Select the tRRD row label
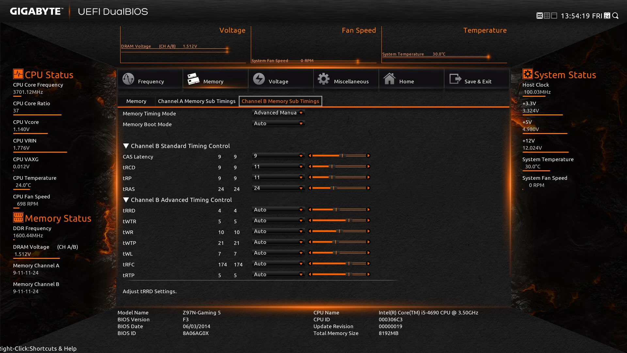This screenshot has width=627, height=353. point(129,210)
